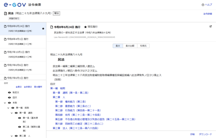The height and width of the screenshot is (138, 216).
Task: Collapse the 第一編 総則 tree node
Action: tap(8, 108)
